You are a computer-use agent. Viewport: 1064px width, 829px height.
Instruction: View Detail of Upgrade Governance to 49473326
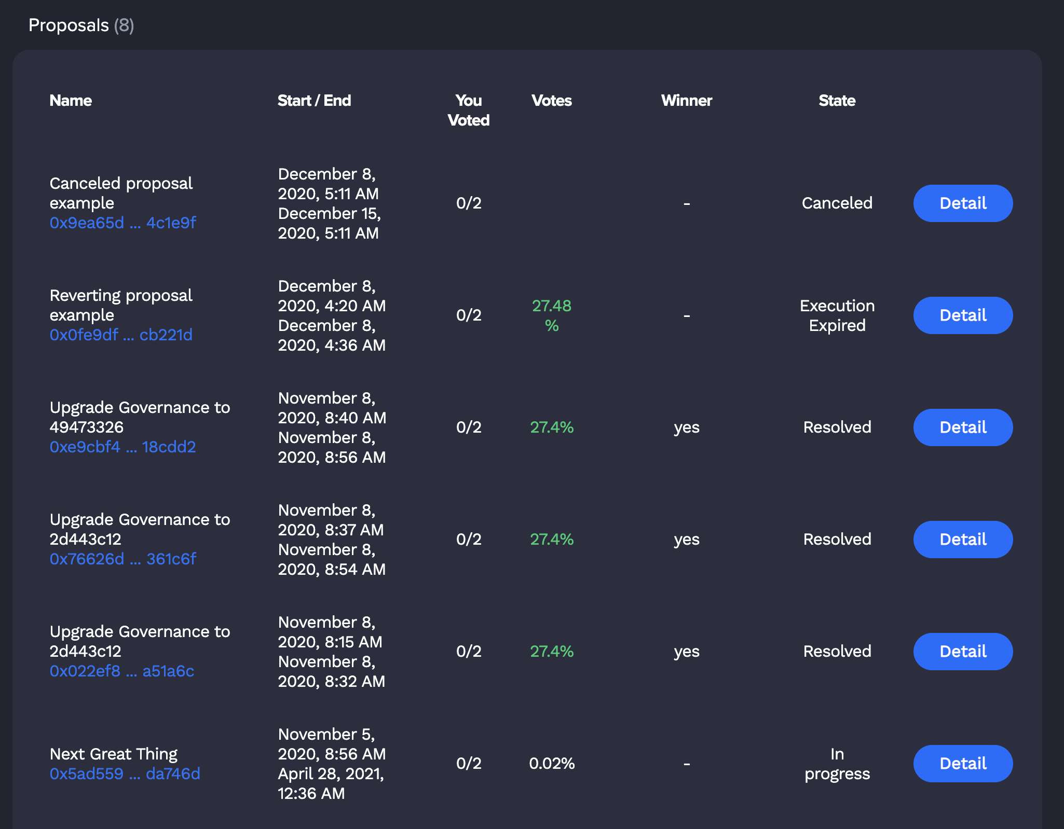pyautogui.click(x=962, y=427)
